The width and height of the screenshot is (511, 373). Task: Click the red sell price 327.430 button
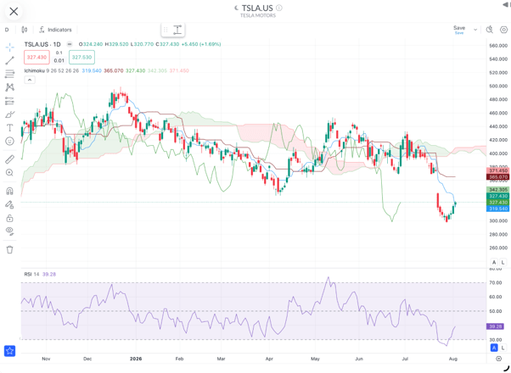(x=36, y=58)
